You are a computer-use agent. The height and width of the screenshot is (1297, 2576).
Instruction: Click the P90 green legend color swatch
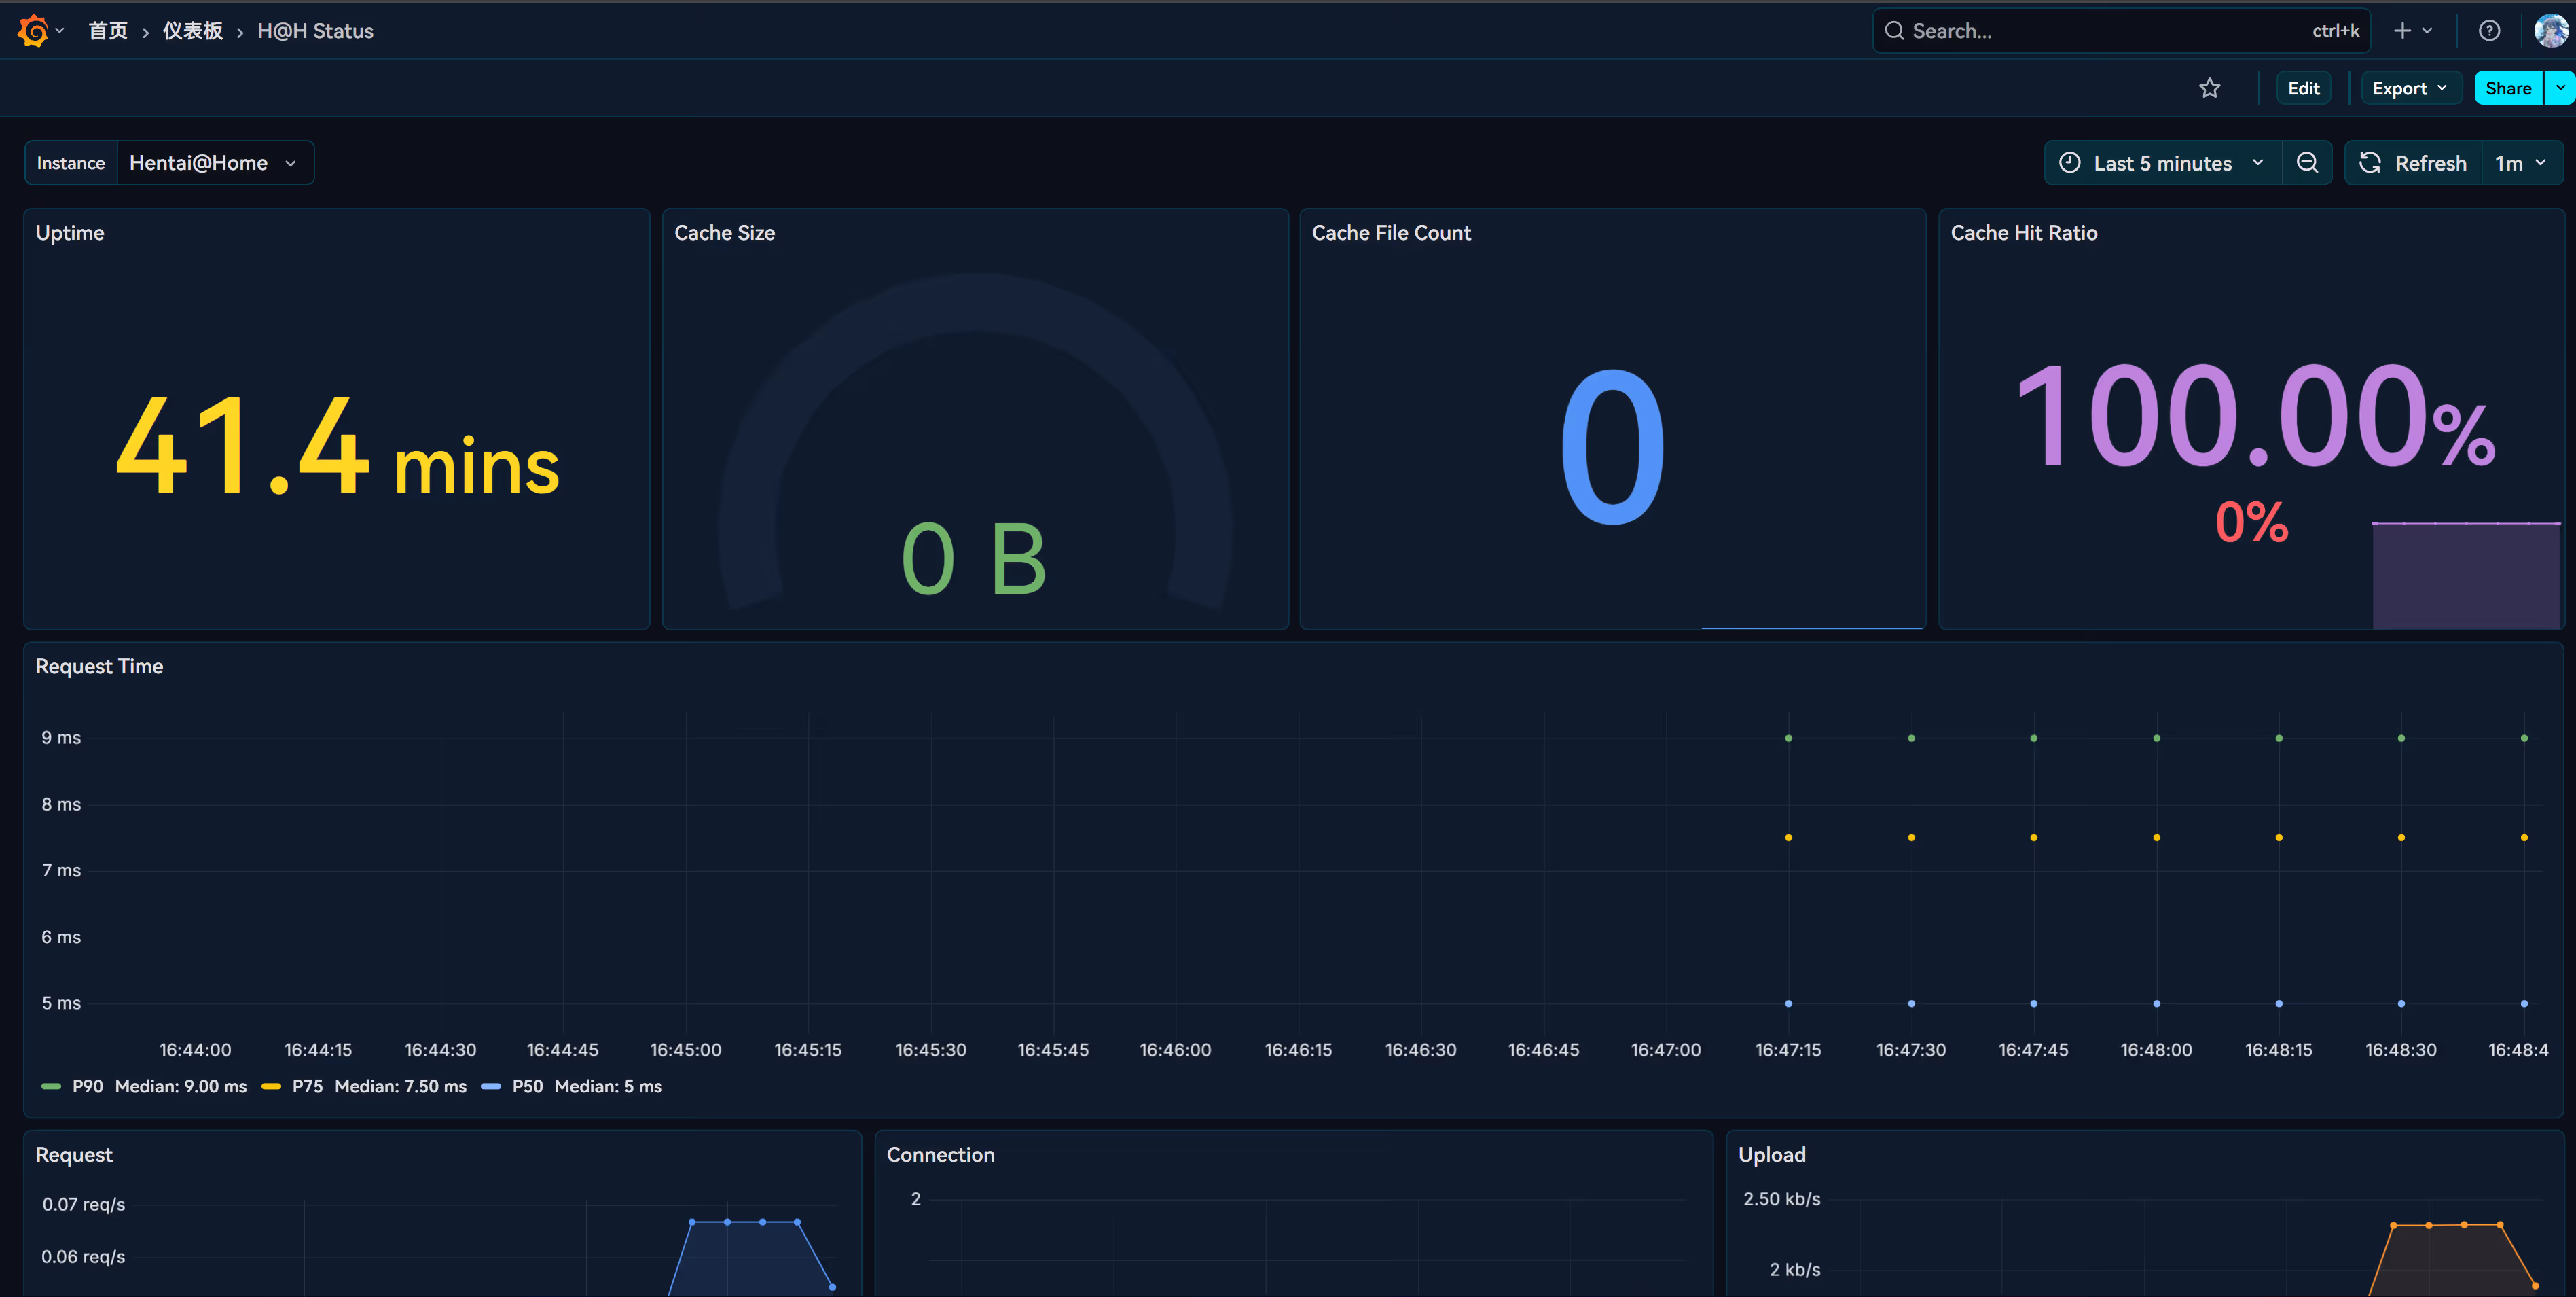(51, 1086)
